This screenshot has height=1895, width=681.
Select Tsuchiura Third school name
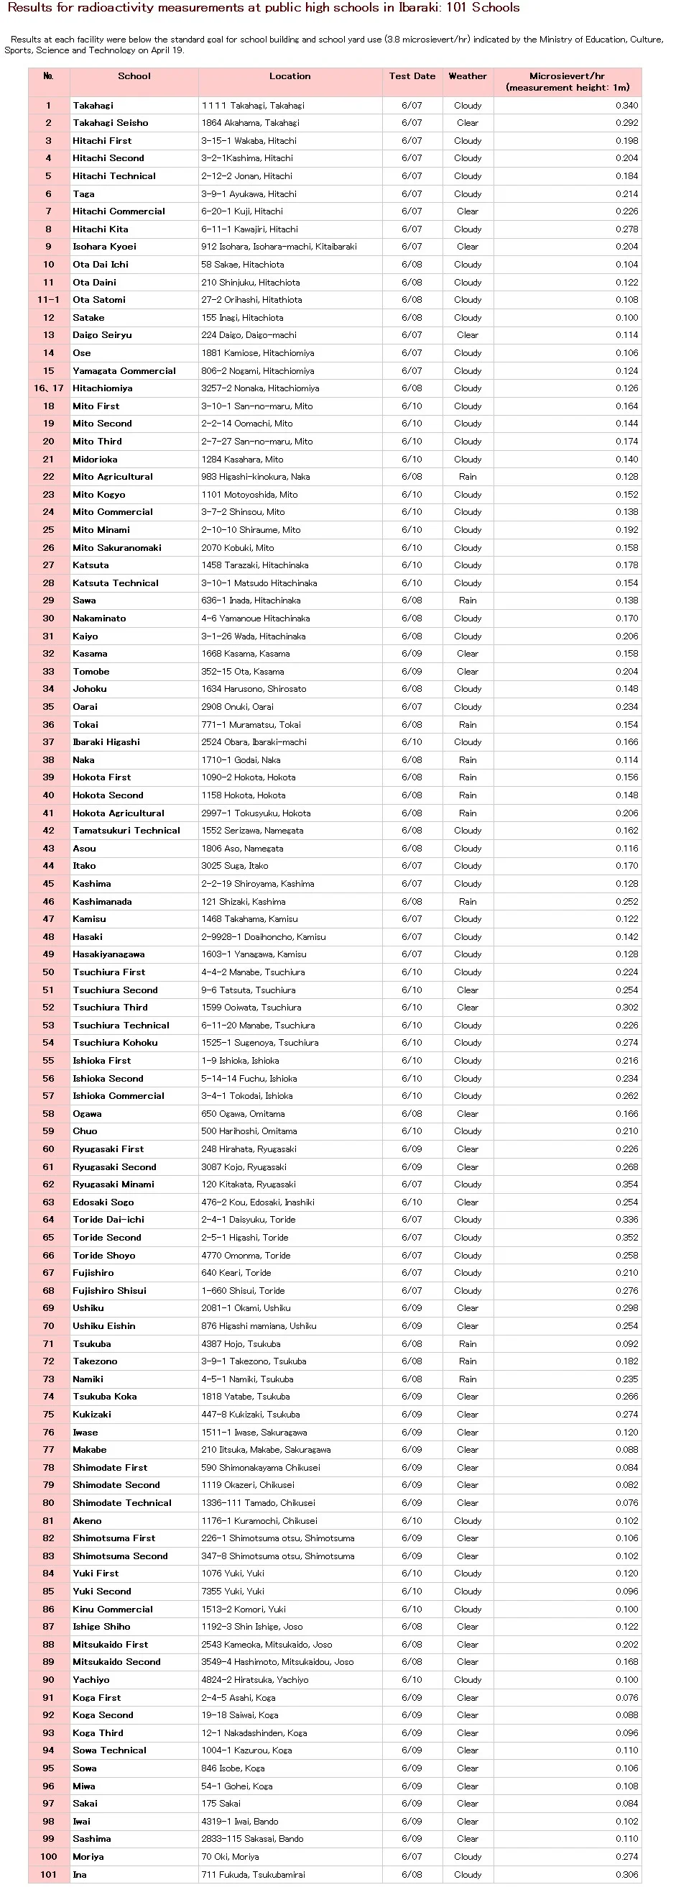[x=110, y=1007]
